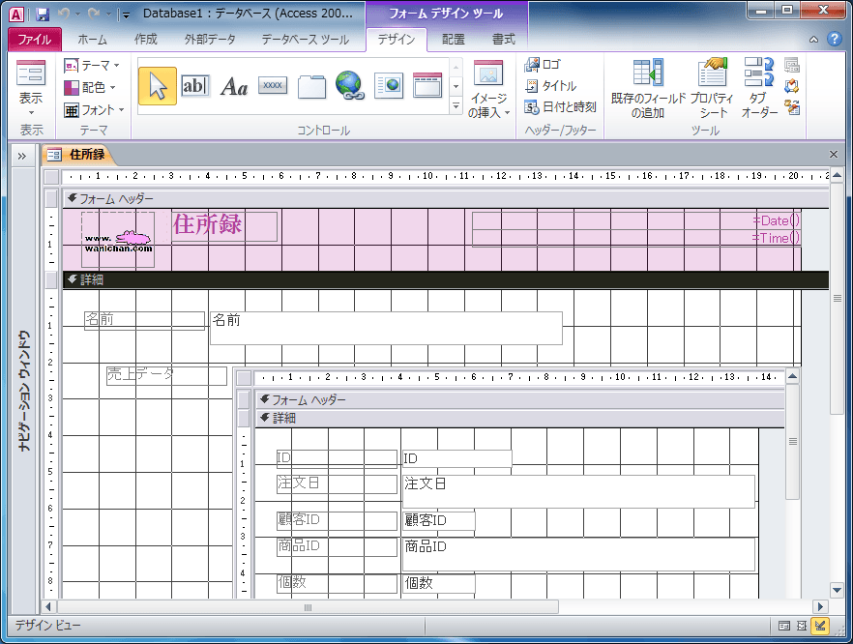Click convert macros to Visual Basic icon

(791, 107)
